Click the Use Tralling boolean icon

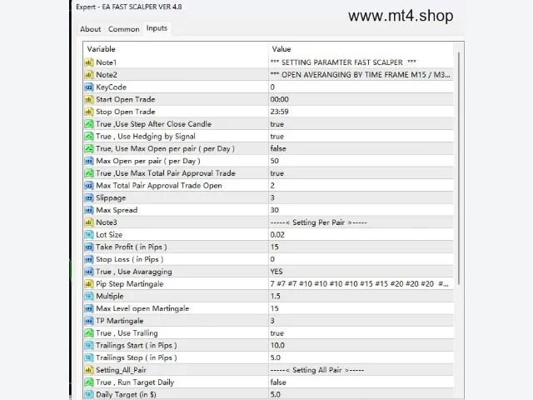(x=89, y=333)
